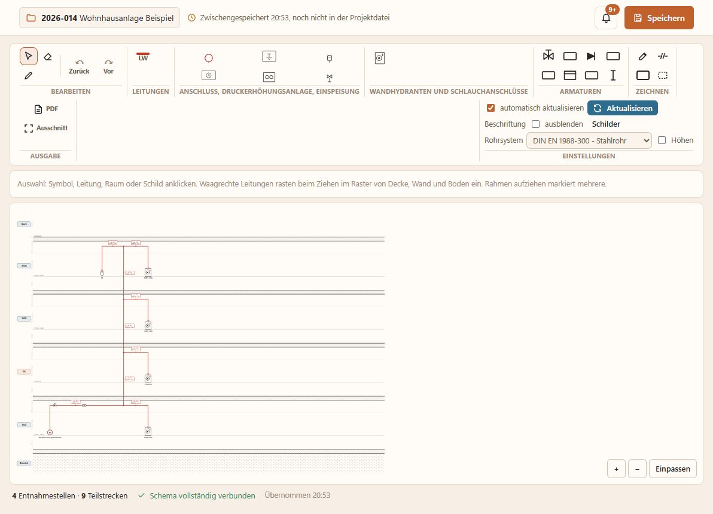713x514 pixels.
Task: Click the Ausschnitt export button
Action: (46, 128)
